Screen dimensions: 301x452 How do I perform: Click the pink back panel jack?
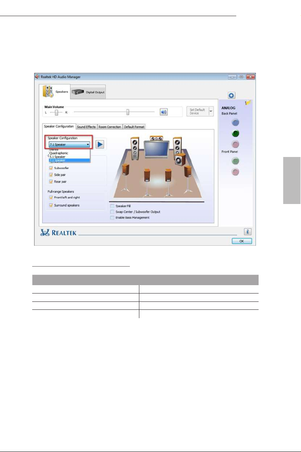(x=235, y=144)
